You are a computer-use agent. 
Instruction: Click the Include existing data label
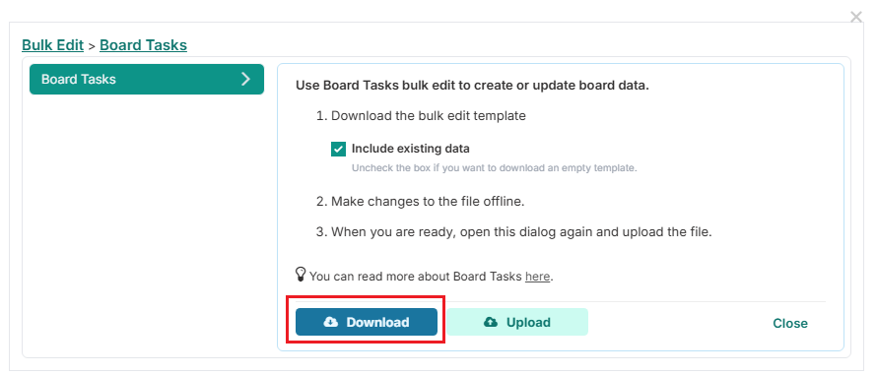point(411,149)
